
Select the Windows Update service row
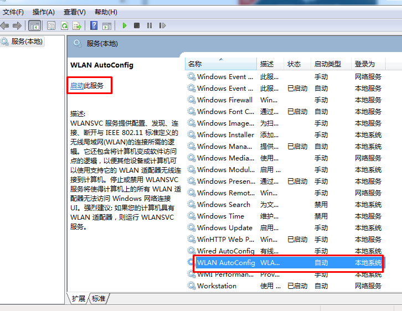pos(224,228)
